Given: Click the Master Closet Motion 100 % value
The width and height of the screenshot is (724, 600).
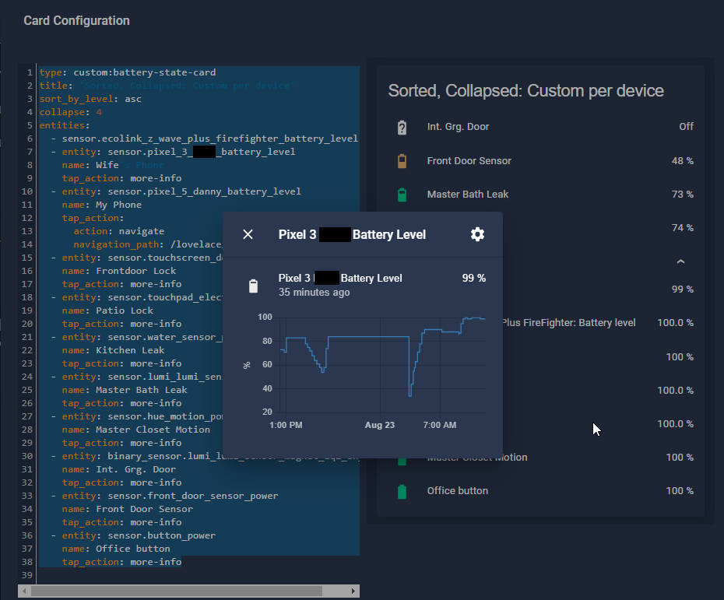Looking at the screenshot, I should 679,458.
